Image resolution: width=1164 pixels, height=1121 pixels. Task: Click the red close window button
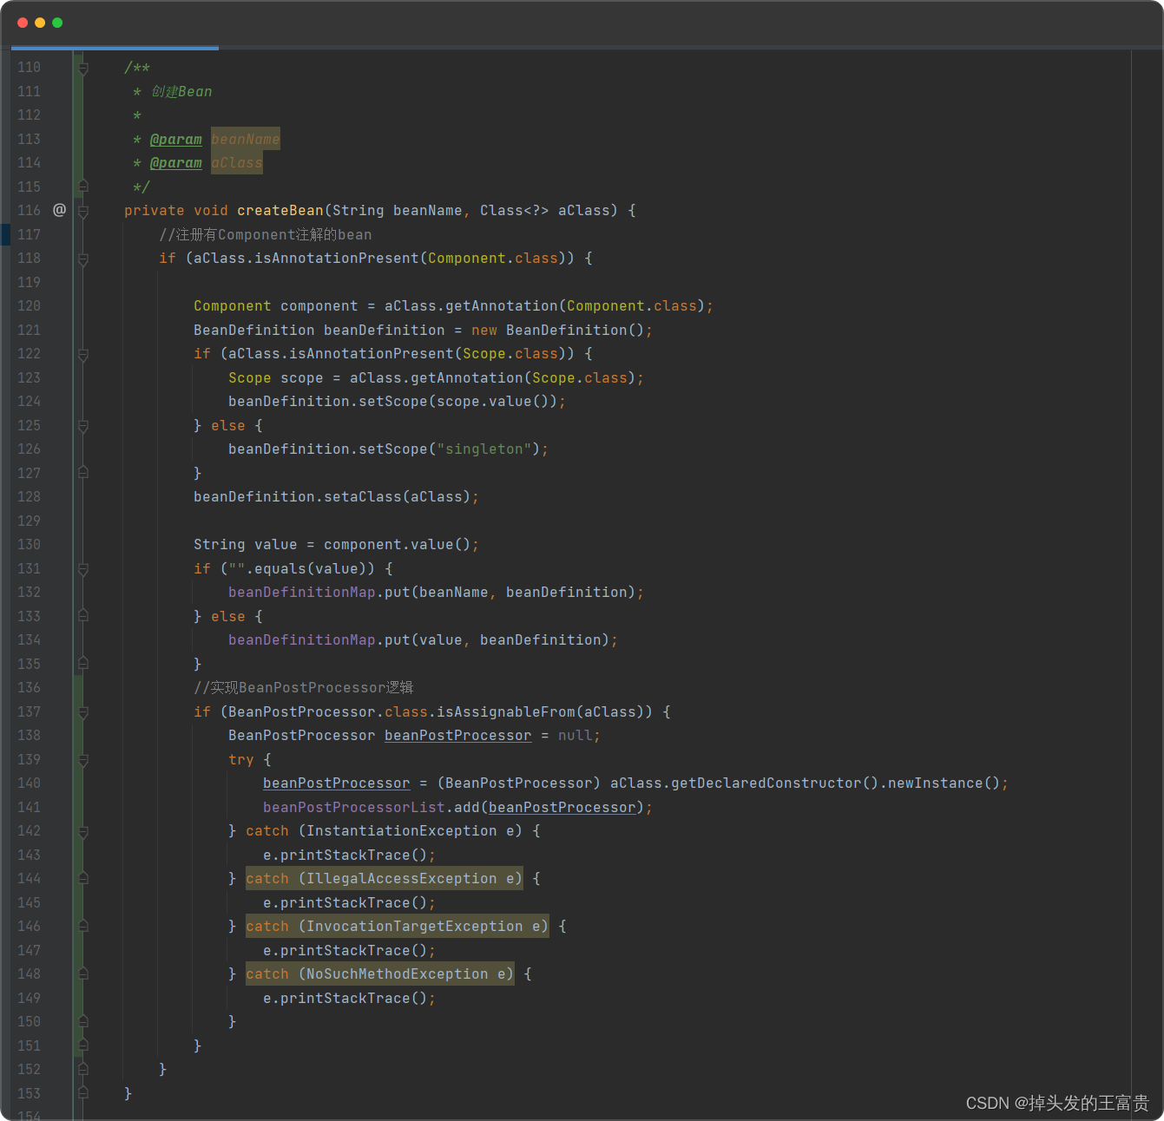click(x=23, y=23)
